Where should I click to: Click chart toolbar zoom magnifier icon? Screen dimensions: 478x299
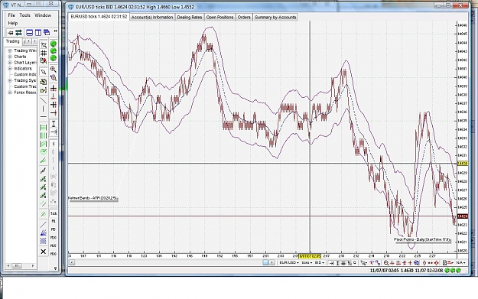pyautogui.click(x=386, y=263)
